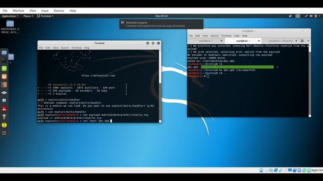Click VirtualBox hard disk status icon
Screen dimensions: 323x181
261,170
